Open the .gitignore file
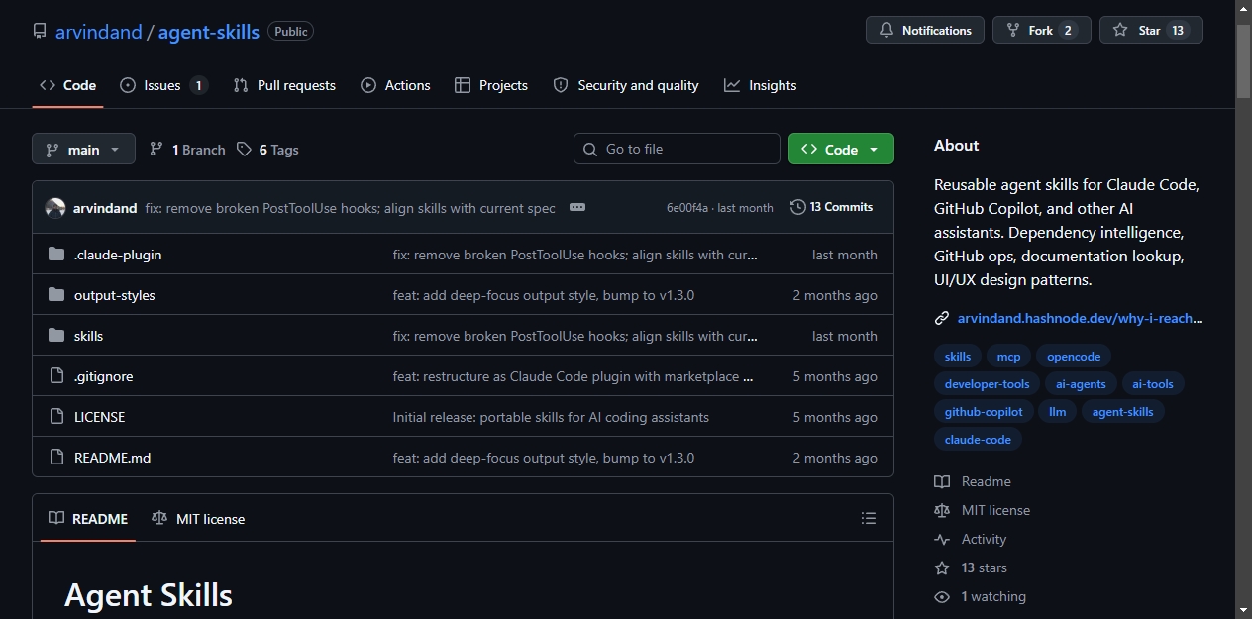 pyautogui.click(x=103, y=376)
